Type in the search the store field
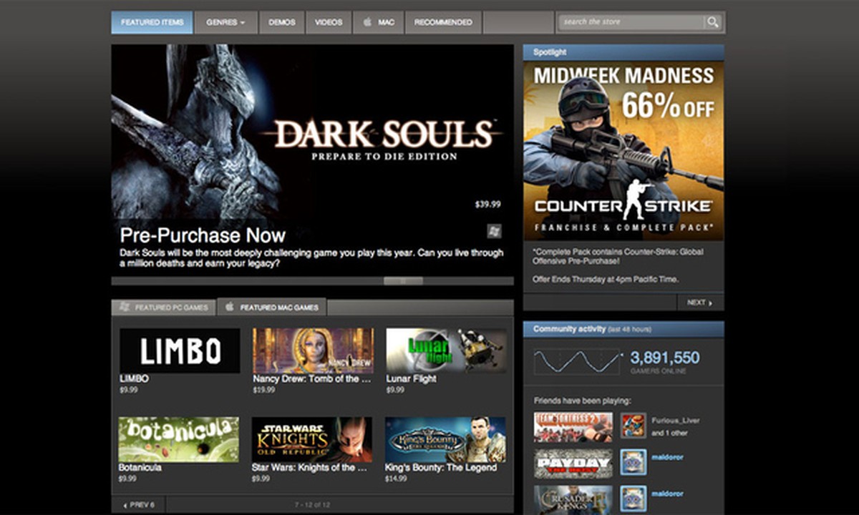 click(630, 22)
